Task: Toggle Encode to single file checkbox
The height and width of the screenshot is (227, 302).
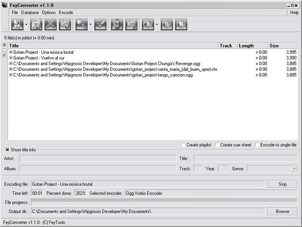Action: click(258, 145)
